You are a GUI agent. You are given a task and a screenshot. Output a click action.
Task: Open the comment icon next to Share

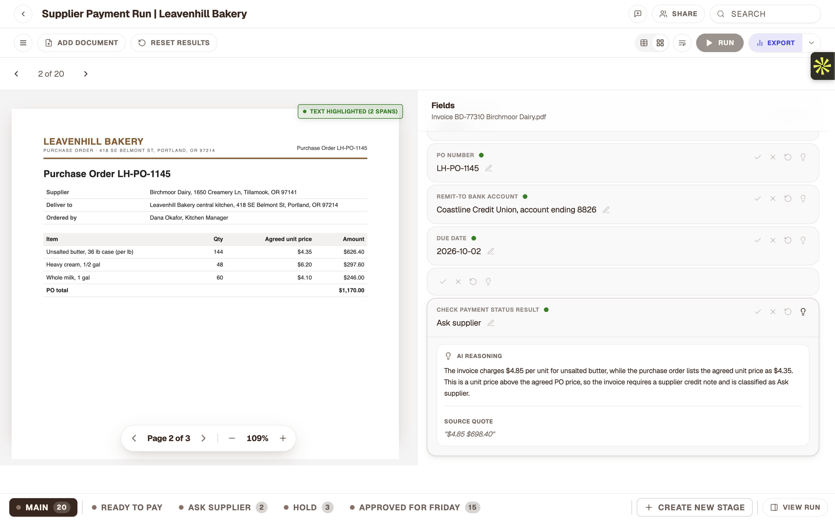pos(638,14)
